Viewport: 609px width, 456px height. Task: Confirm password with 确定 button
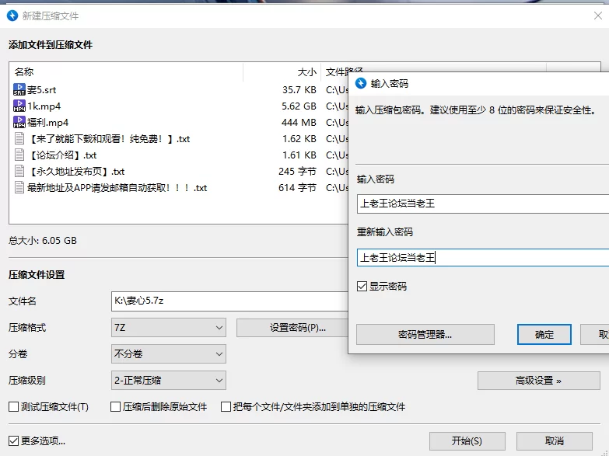pyautogui.click(x=544, y=335)
